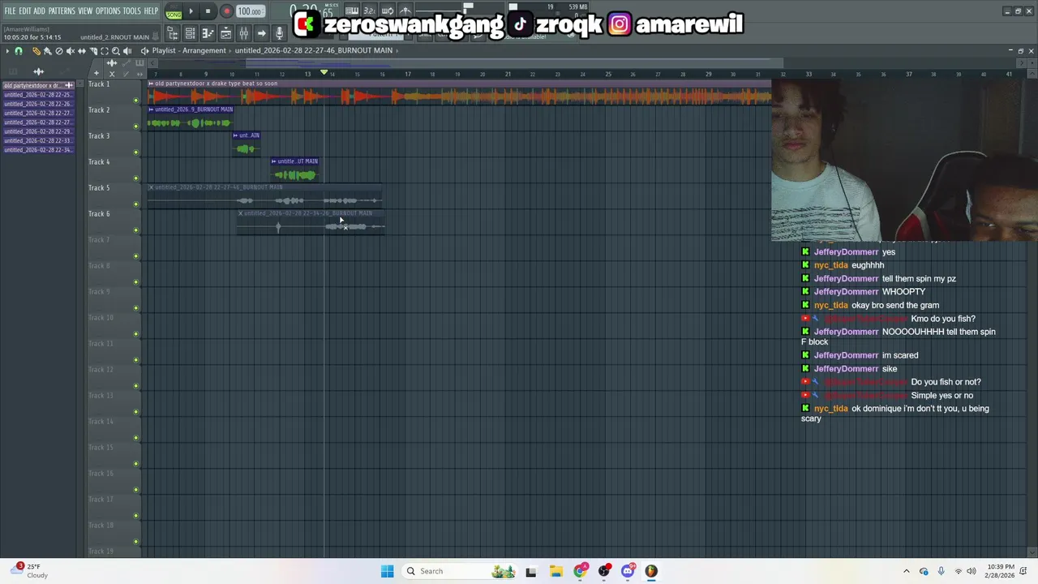Image resolution: width=1038 pixels, height=584 pixels.
Task: Open the ADD menu
Action: pos(39,11)
